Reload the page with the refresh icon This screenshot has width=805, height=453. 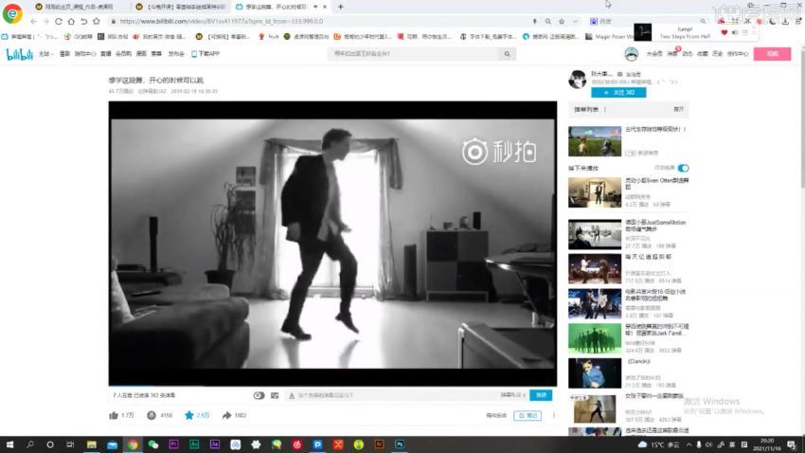59,21
